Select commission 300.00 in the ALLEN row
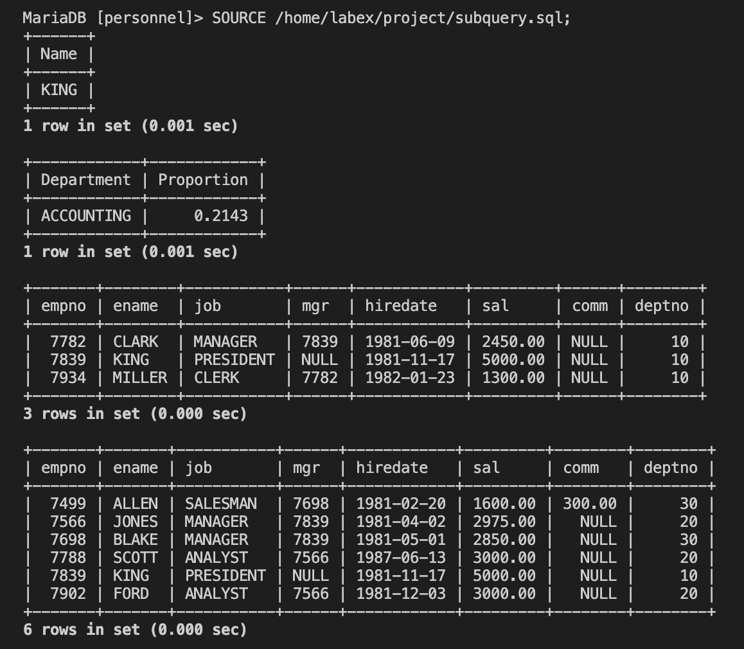 tap(590, 504)
